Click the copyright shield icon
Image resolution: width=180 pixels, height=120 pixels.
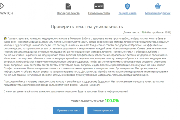coord(127,6)
